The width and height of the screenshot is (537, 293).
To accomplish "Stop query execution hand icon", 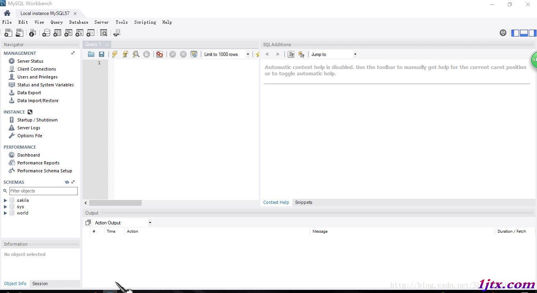I will point(147,54).
